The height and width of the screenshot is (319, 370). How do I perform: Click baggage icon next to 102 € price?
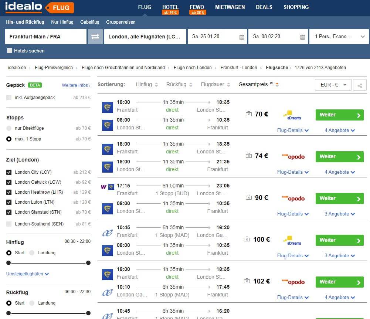[247, 281]
